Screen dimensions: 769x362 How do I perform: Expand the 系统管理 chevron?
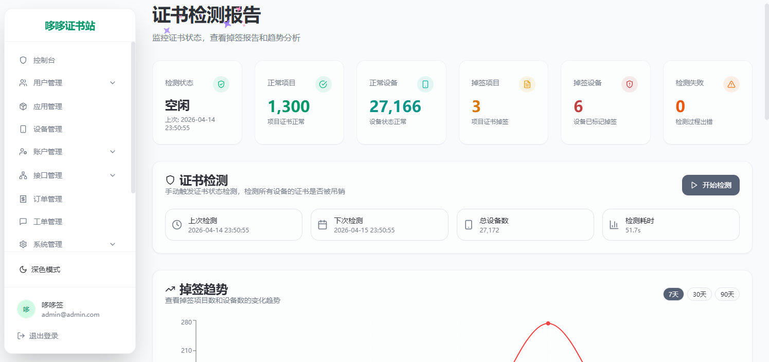113,244
